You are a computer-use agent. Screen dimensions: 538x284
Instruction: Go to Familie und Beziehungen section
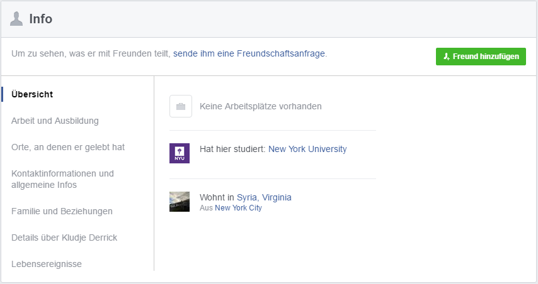(x=62, y=211)
